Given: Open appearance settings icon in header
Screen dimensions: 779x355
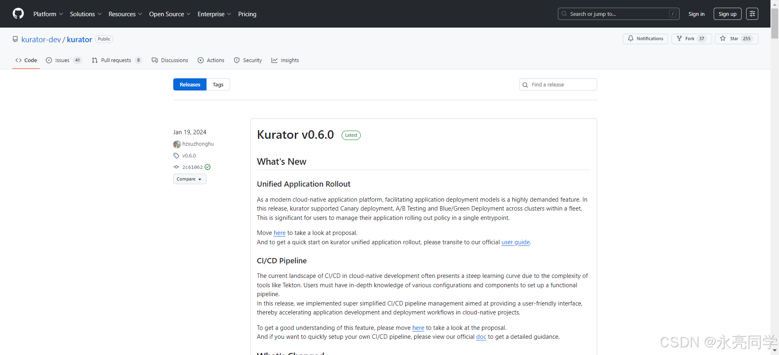Looking at the screenshot, I should (752, 14).
